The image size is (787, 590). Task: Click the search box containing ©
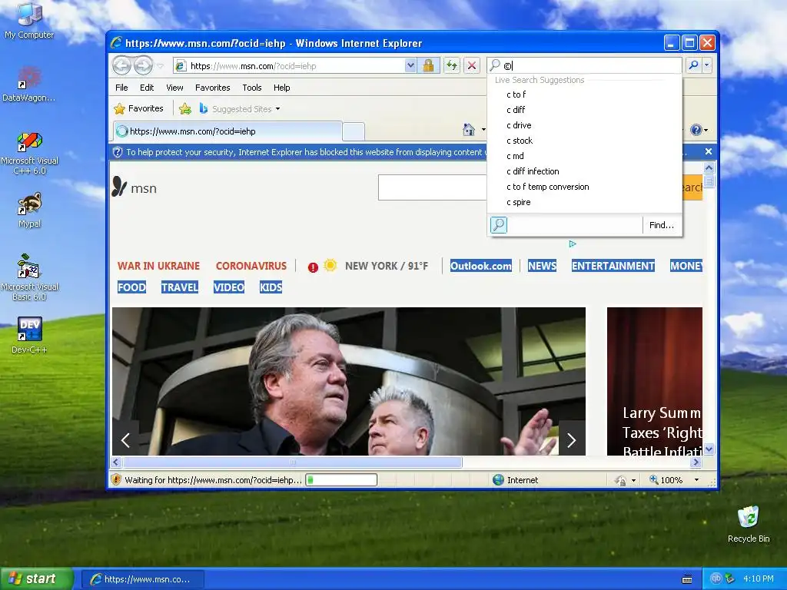click(x=584, y=66)
